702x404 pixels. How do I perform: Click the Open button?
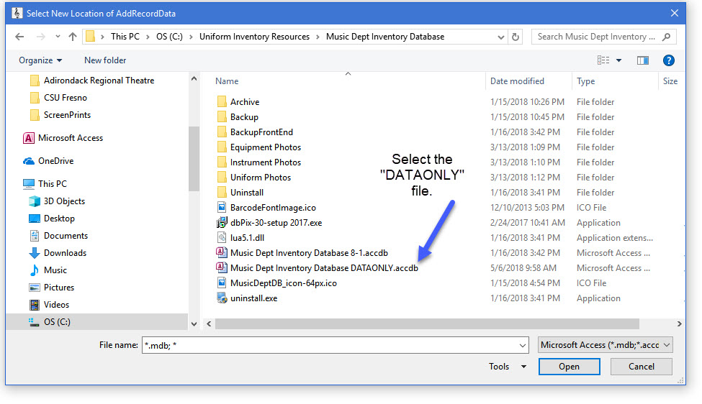click(x=569, y=367)
